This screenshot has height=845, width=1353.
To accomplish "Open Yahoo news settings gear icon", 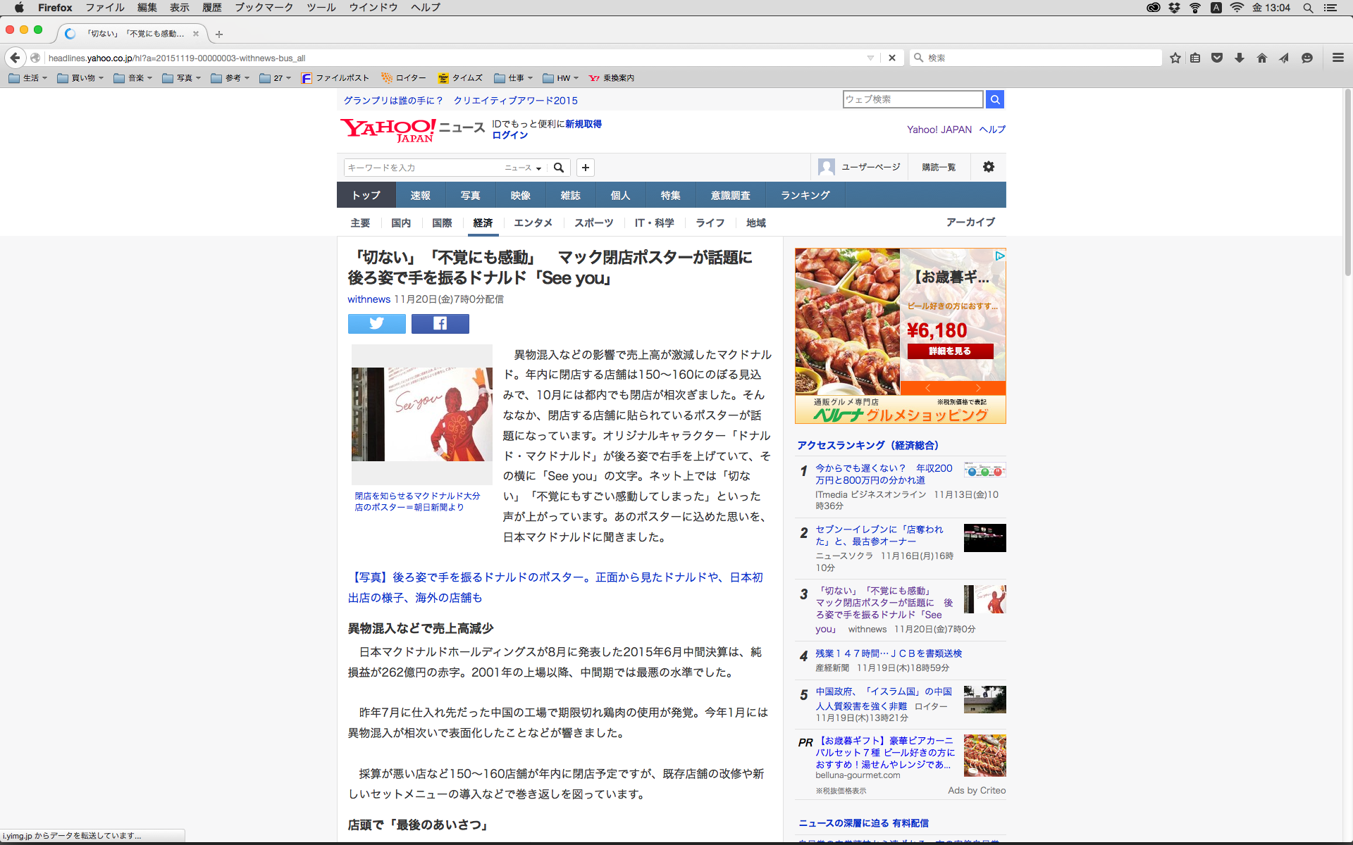I will click(x=988, y=167).
